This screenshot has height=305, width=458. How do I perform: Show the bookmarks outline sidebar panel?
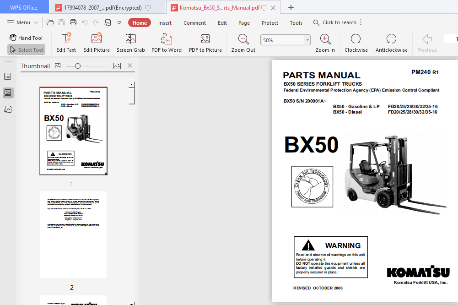coord(8,76)
